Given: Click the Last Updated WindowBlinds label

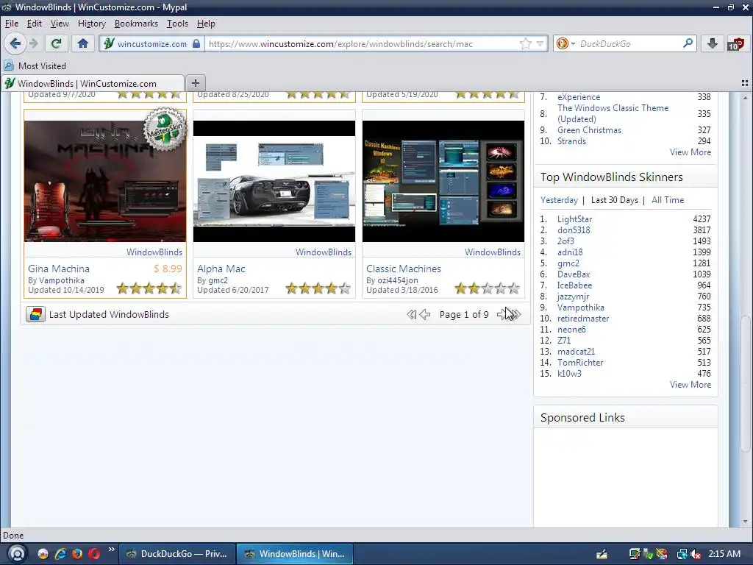Looking at the screenshot, I should tap(109, 314).
